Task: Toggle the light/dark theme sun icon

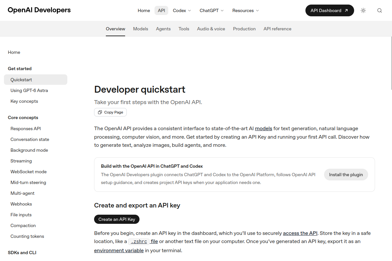Action: pyautogui.click(x=363, y=10)
